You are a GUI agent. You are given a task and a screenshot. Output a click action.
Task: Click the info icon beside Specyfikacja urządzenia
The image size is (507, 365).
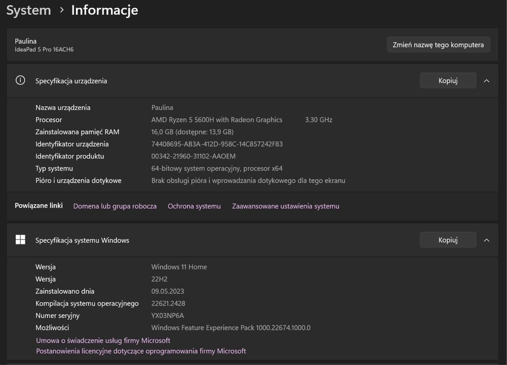(20, 80)
